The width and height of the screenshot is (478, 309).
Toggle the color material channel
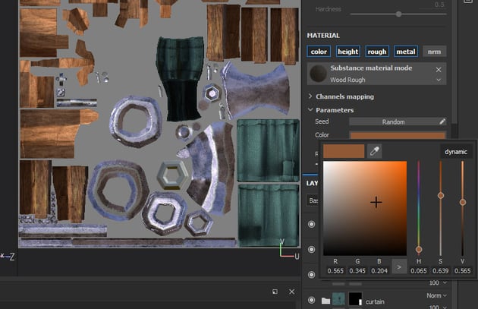pyautogui.click(x=319, y=52)
